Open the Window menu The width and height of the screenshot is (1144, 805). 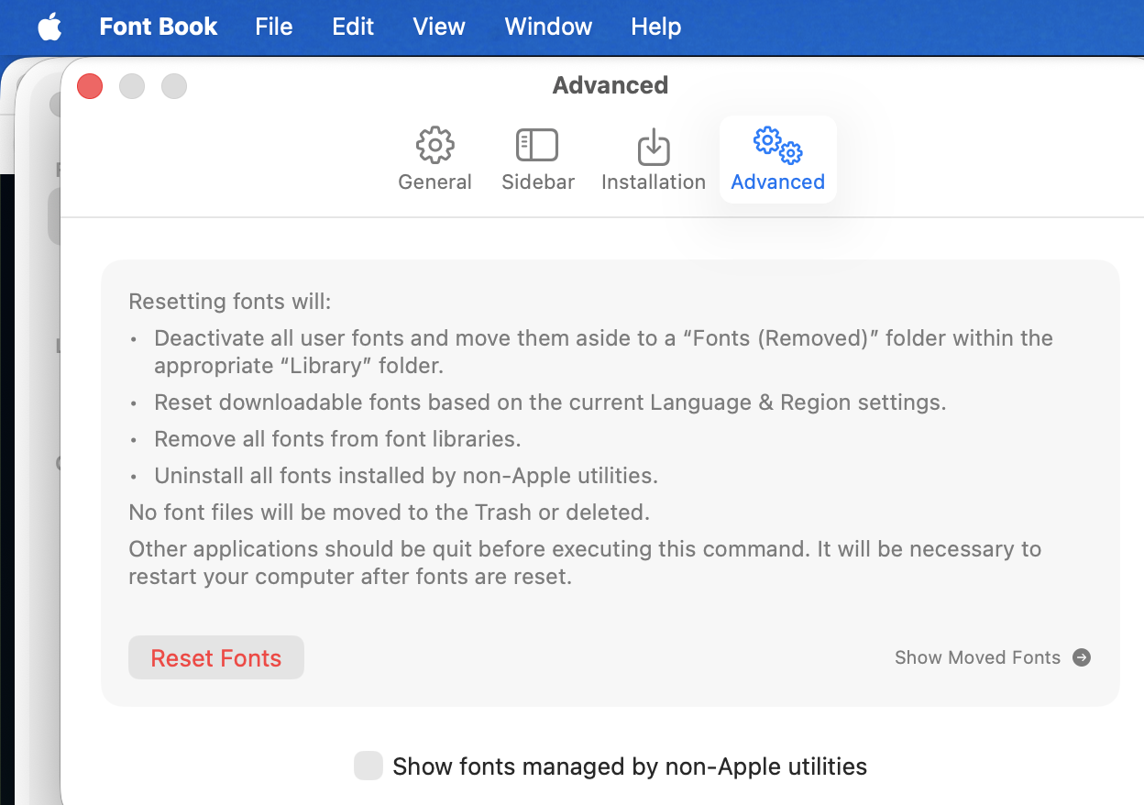pyautogui.click(x=548, y=27)
